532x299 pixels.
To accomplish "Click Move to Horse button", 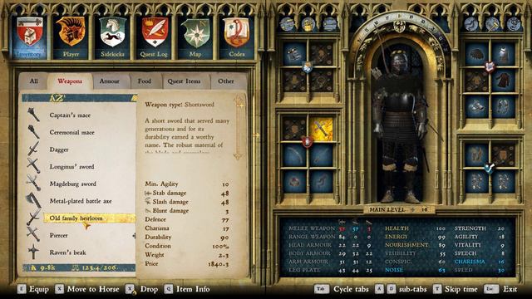I will pyautogui.click(x=87, y=289).
